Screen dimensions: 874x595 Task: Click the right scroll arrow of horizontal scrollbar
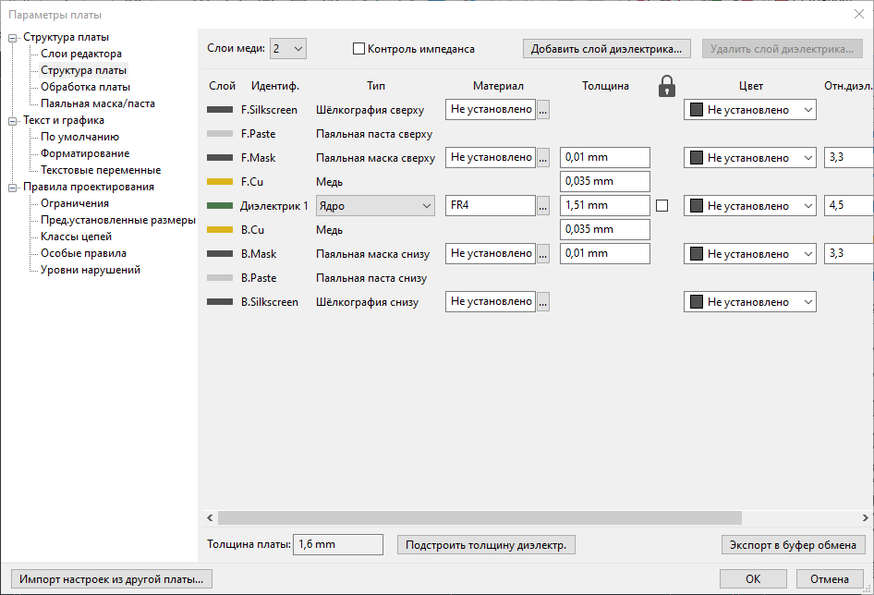coord(864,518)
